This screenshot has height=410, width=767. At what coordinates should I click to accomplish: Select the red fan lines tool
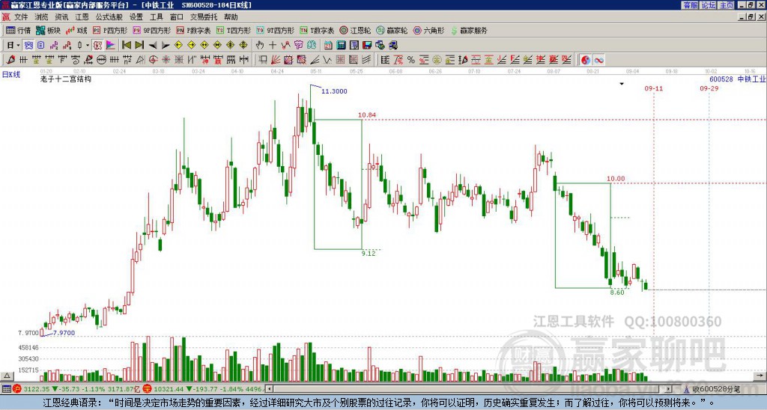(x=276, y=60)
